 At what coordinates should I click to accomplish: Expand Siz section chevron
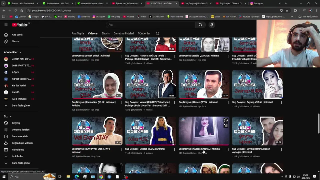tap(10, 116)
